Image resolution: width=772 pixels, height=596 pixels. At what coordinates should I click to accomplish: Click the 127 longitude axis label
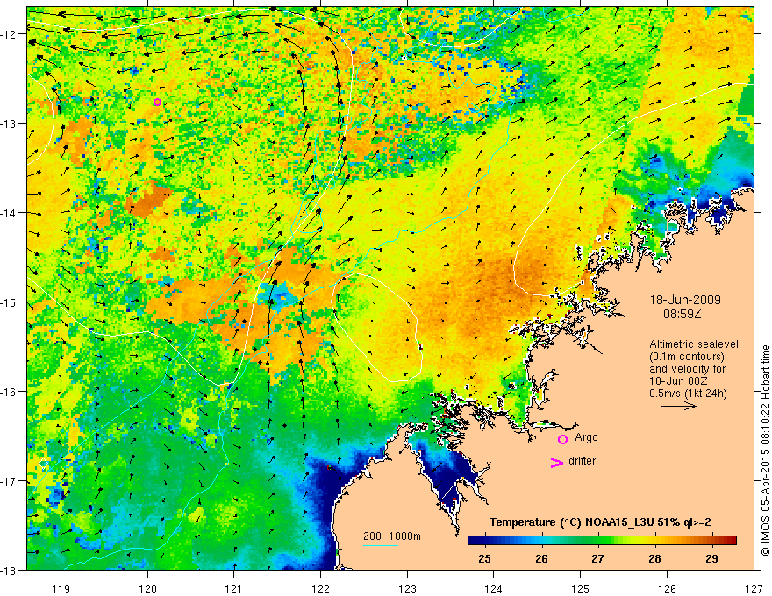pyautogui.click(x=754, y=589)
